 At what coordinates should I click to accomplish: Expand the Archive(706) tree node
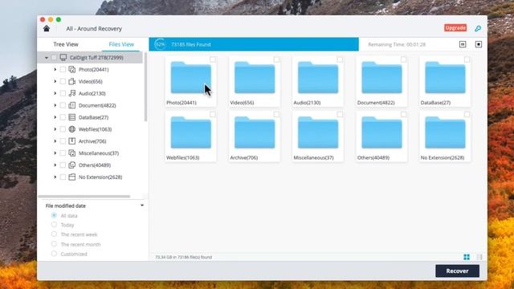coord(55,141)
